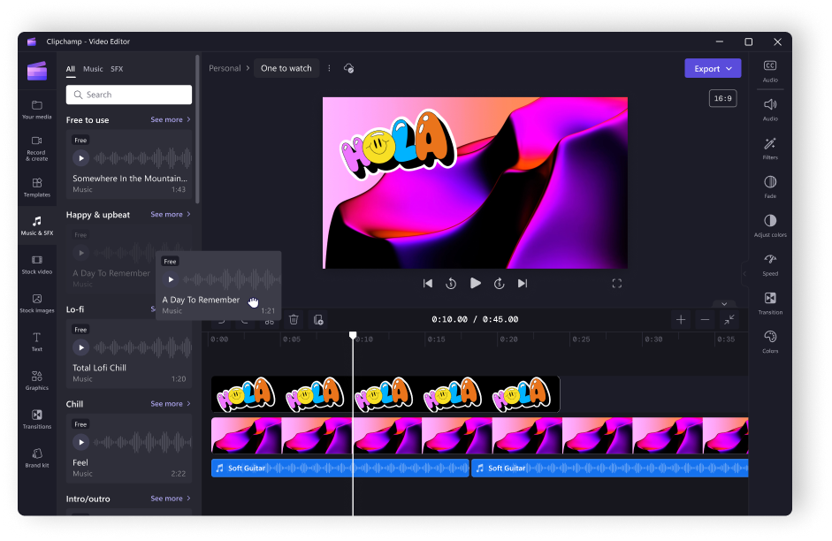Viewport: 832px width, 541px height.
Task: Open Record & create in sidebar
Action: tap(36, 148)
